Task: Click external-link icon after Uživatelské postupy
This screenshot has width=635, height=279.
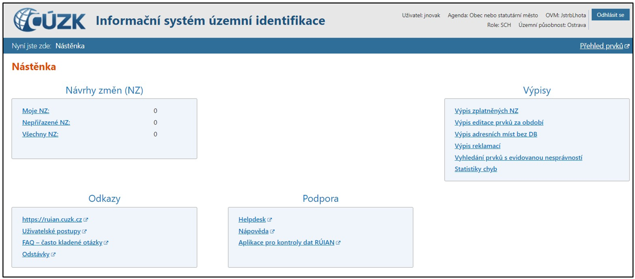Action: coord(85,231)
